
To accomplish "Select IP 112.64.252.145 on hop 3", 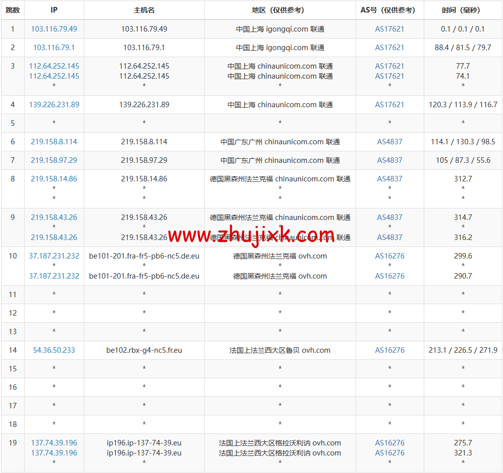I will point(54,66).
